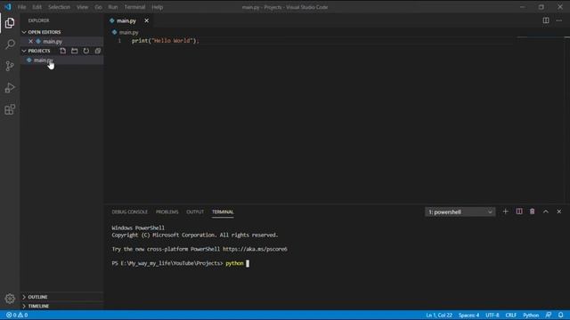Click the New Folder icon in Projects
This screenshot has width=570, height=320.
pos(75,51)
